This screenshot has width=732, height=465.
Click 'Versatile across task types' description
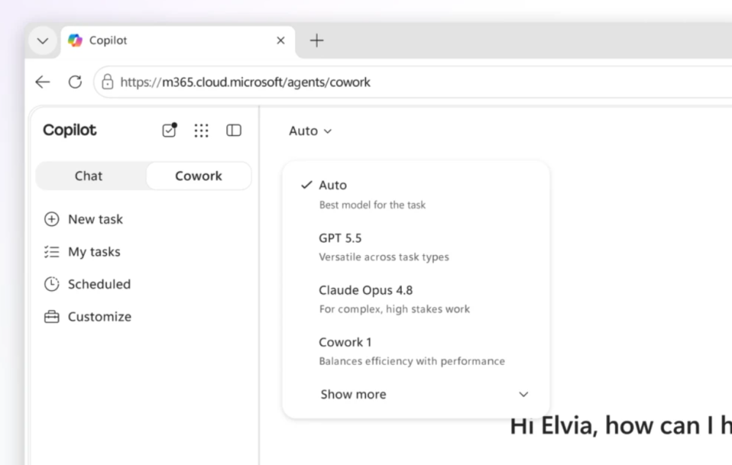pos(384,257)
